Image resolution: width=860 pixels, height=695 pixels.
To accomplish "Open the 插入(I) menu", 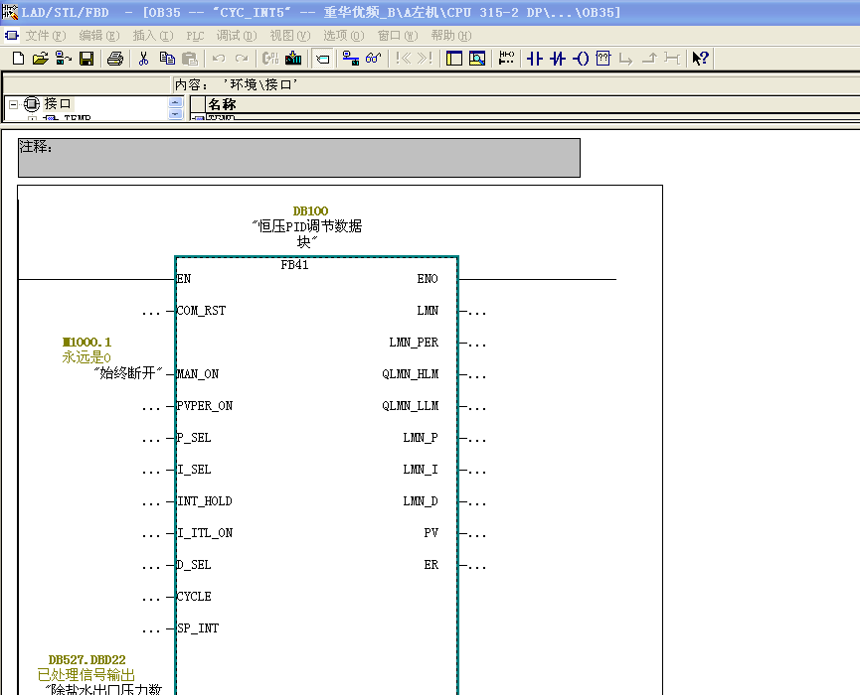I will point(153,36).
